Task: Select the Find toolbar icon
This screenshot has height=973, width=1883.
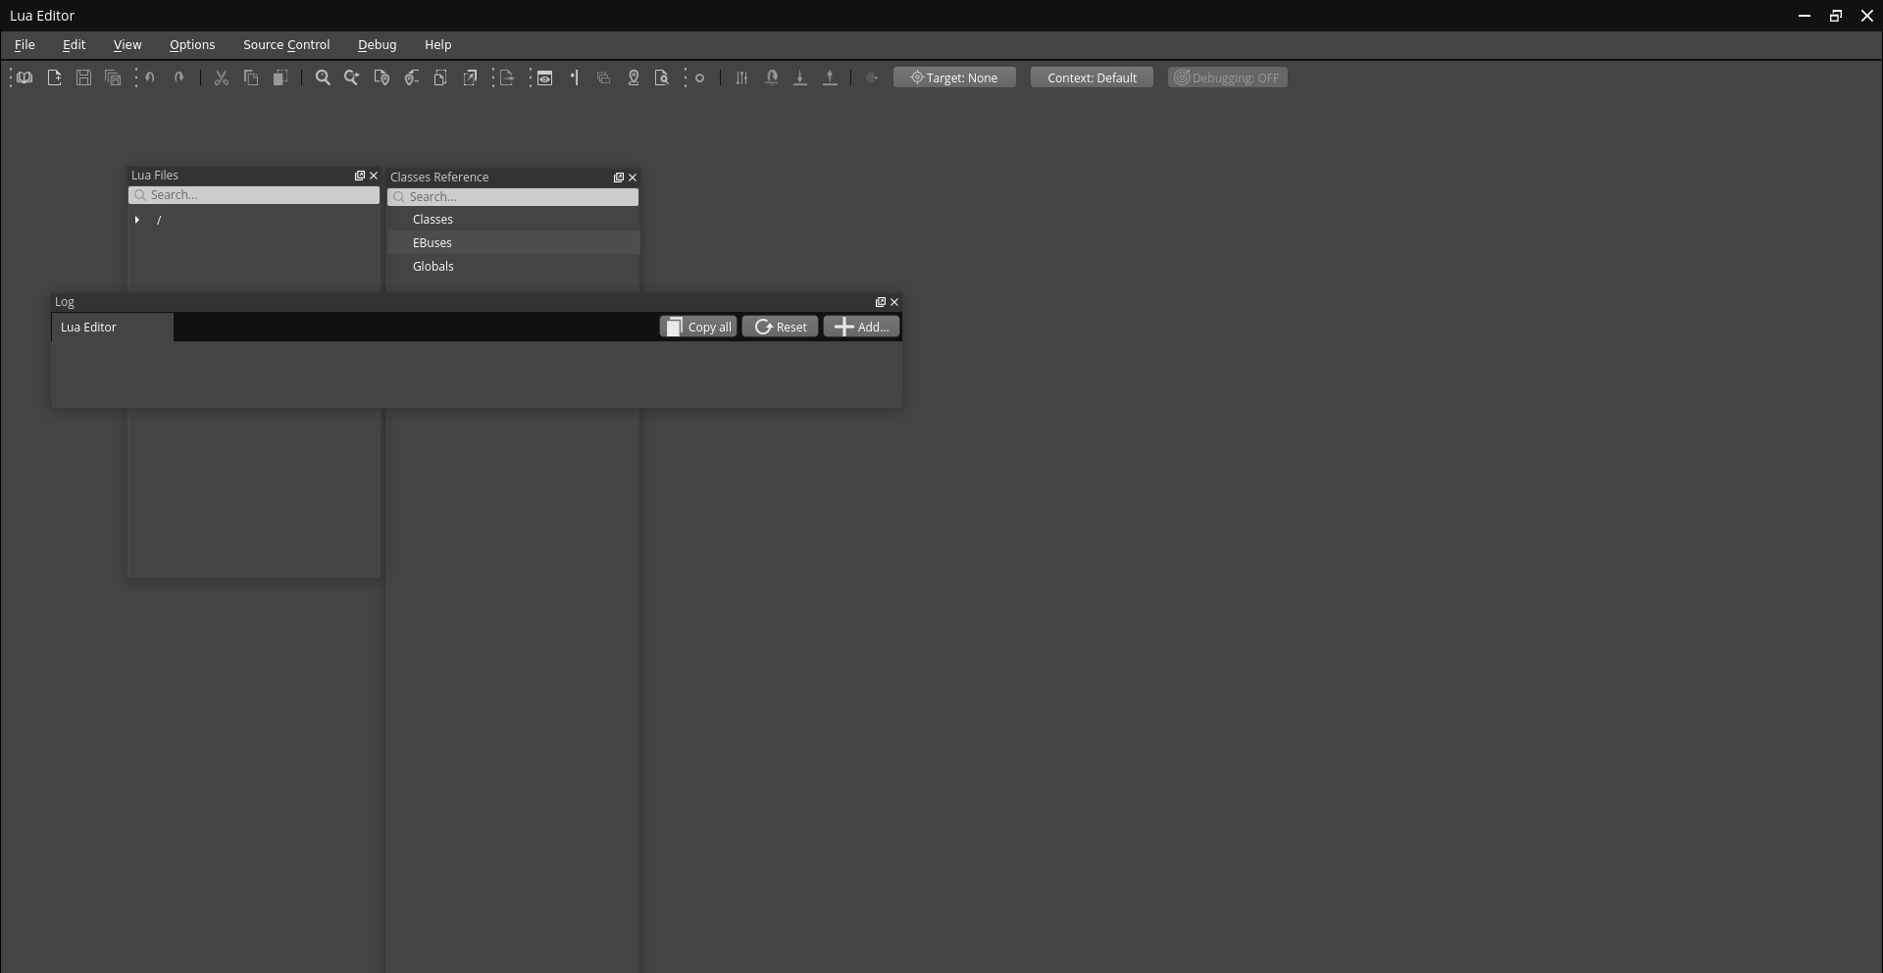Action: (323, 77)
